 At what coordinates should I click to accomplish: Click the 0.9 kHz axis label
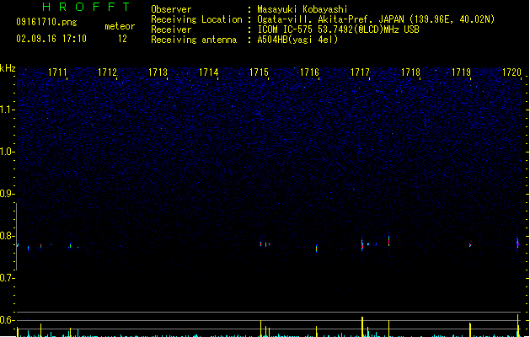(7, 194)
